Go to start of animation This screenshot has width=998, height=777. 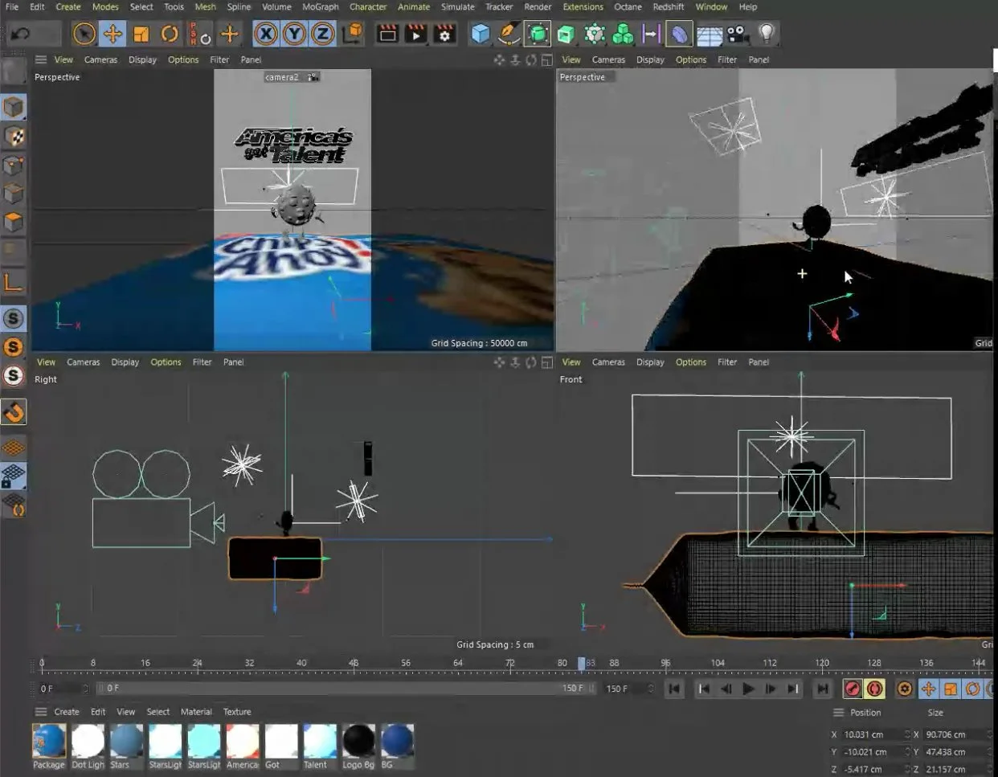click(674, 689)
